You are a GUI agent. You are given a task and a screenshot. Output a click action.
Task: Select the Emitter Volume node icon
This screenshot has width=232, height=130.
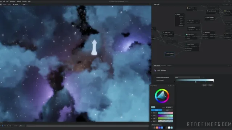point(186,35)
